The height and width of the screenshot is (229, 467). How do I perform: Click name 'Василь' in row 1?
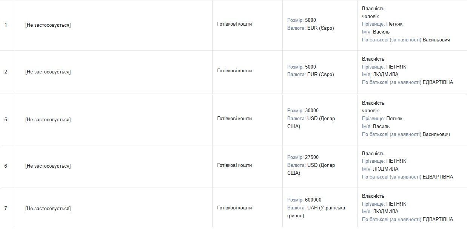point(381,32)
